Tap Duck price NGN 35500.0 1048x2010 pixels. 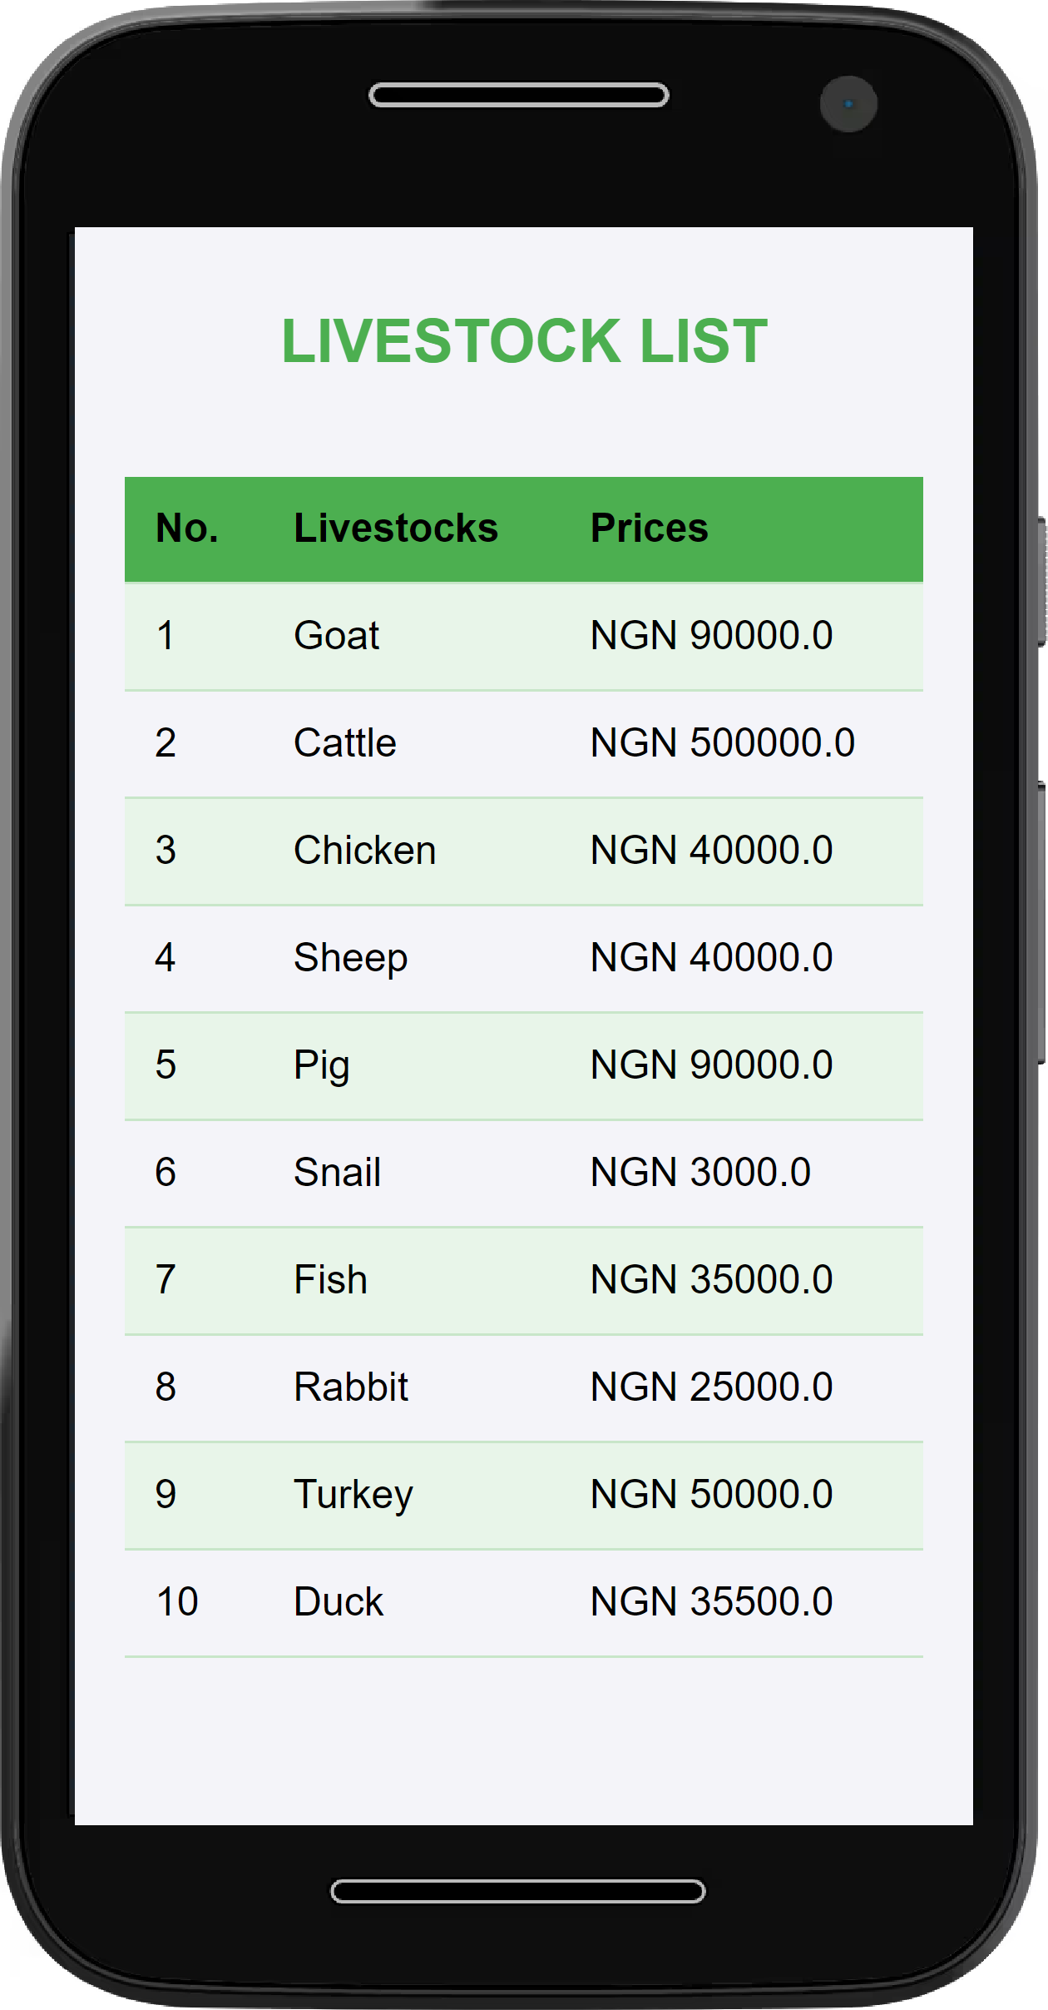tap(711, 1602)
